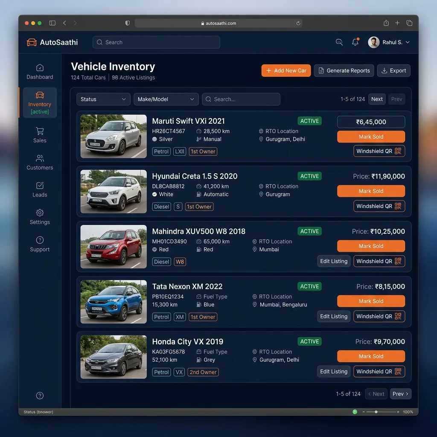The width and height of the screenshot is (437, 437).
Task: Click Edit Listing for Mahindra XUV500
Action: pos(334,262)
